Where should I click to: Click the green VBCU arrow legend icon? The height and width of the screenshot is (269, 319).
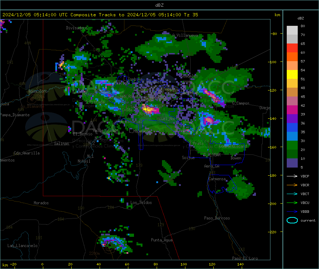coord(292,203)
